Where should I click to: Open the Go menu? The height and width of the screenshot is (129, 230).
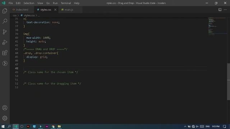pyautogui.click(x=48, y=3)
